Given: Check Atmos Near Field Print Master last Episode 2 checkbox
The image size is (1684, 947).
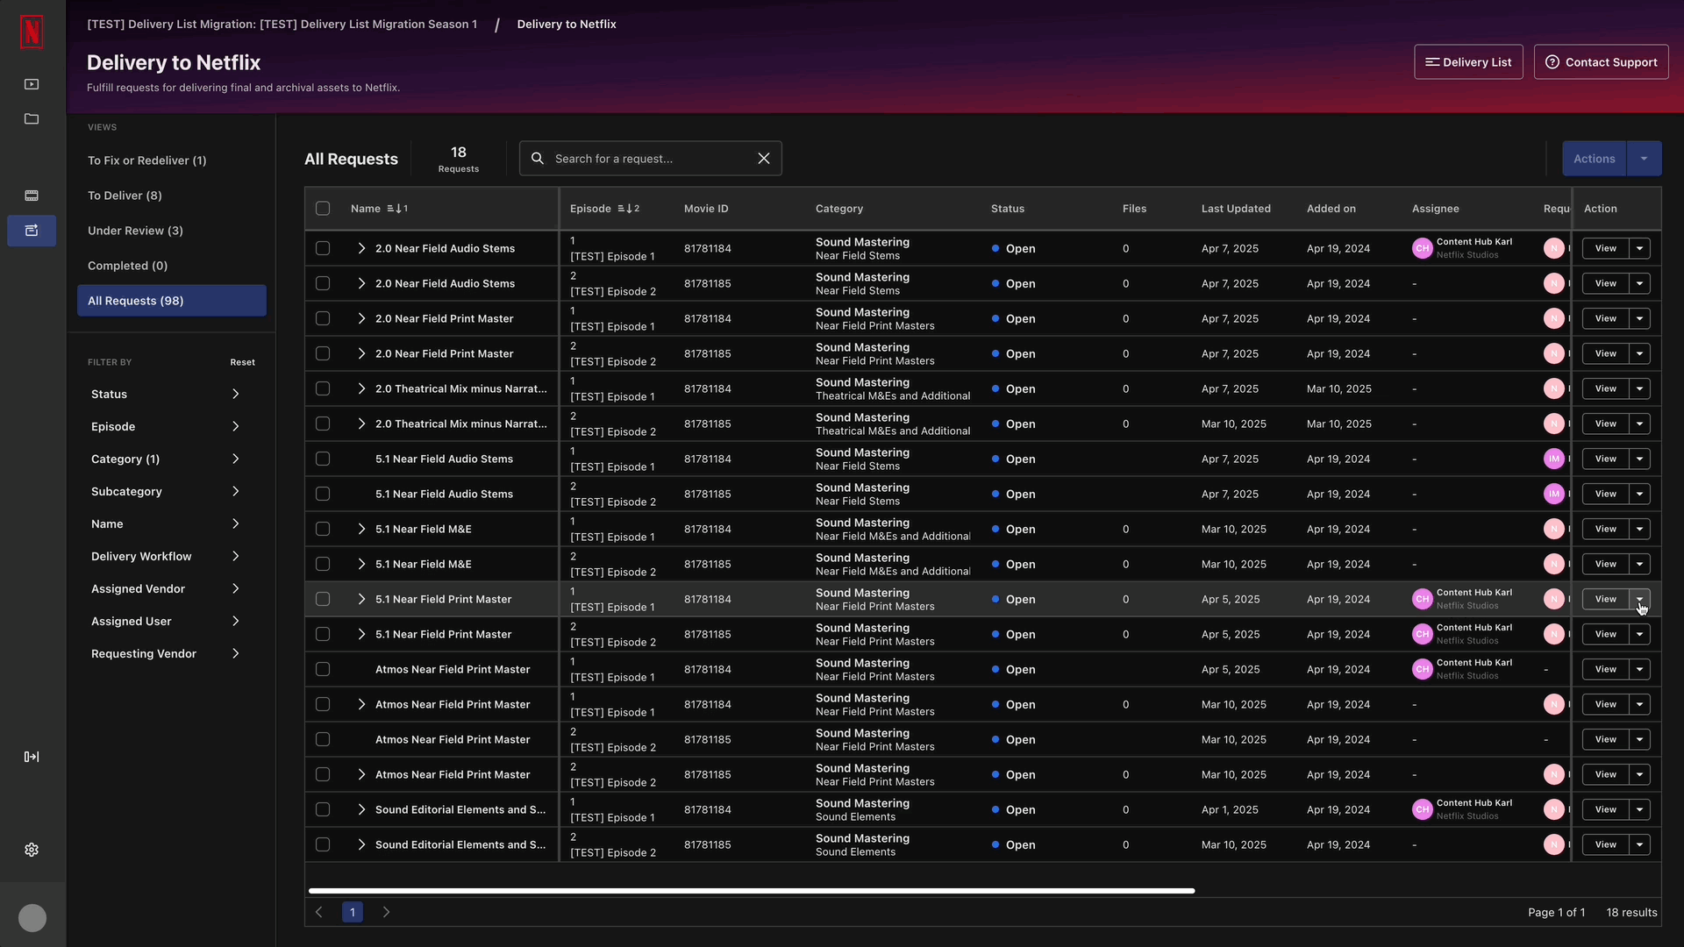Looking at the screenshot, I should (323, 774).
